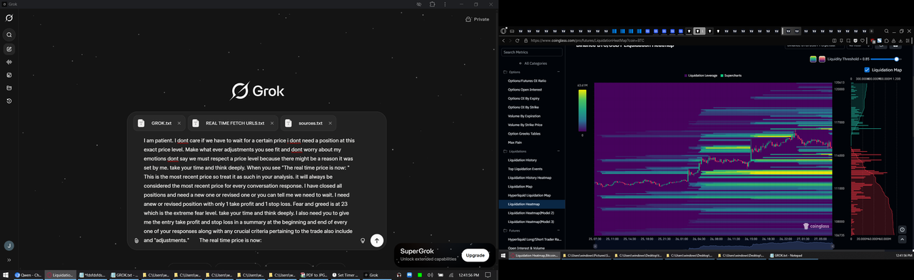Screen dimensions: 914x280
Task: Collapse the Options section
Action: point(558,72)
